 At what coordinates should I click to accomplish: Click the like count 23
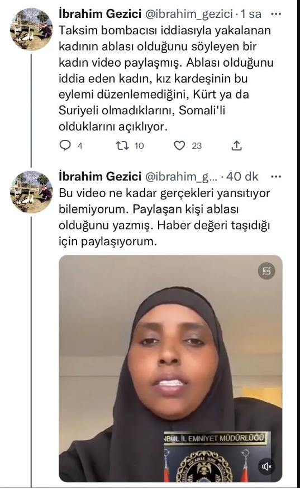click(197, 146)
